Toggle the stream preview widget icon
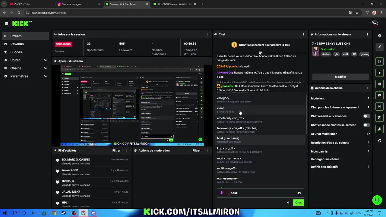The image size is (386, 217). tap(379, 61)
